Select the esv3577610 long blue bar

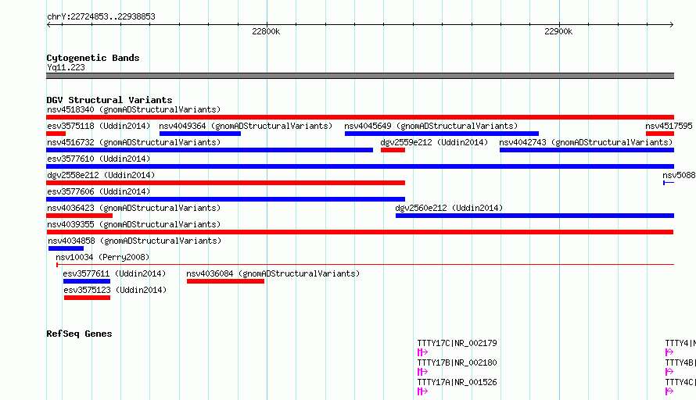point(360,166)
